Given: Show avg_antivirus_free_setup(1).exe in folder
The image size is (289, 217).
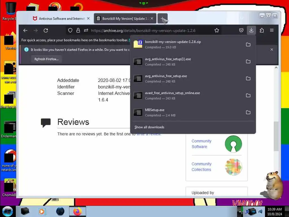Looking at the screenshot, I should (248, 61).
